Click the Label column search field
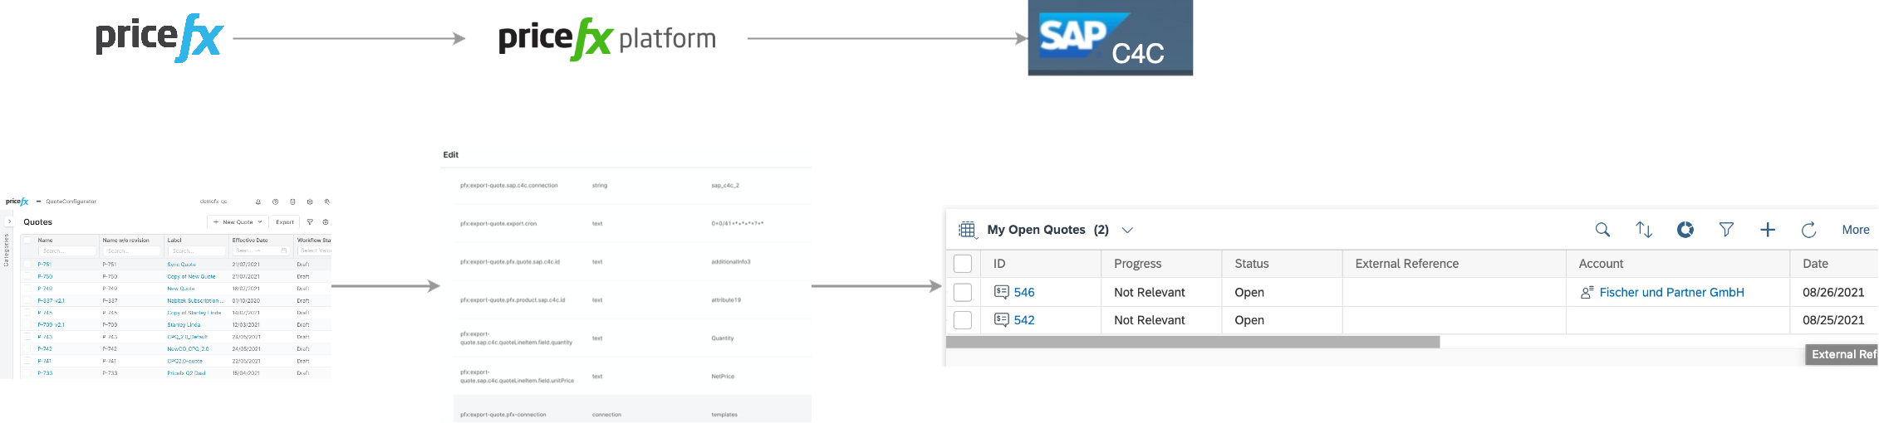 [x=197, y=250]
